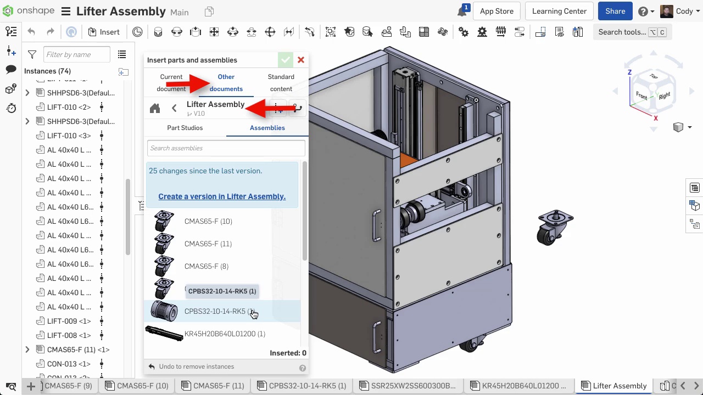Screen dimensions: 703x395
Task: Select the Ball mate tool
Action: [270, 32]
